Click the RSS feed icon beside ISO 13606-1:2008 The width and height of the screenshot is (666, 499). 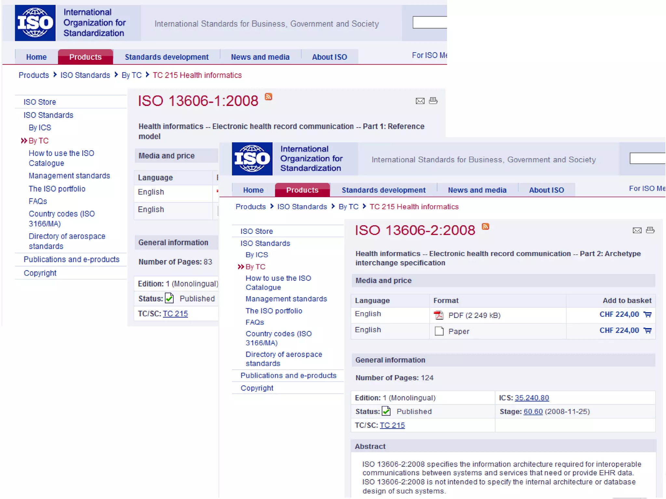[x=268, y=96]
